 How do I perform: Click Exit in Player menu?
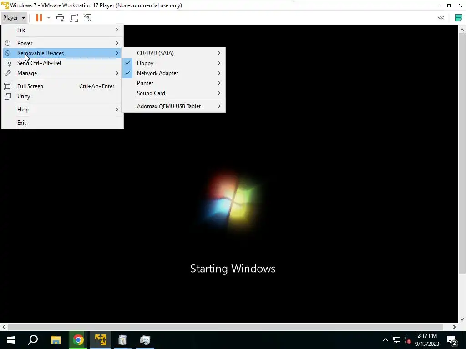pyautogui.click(x=62, y=123)
